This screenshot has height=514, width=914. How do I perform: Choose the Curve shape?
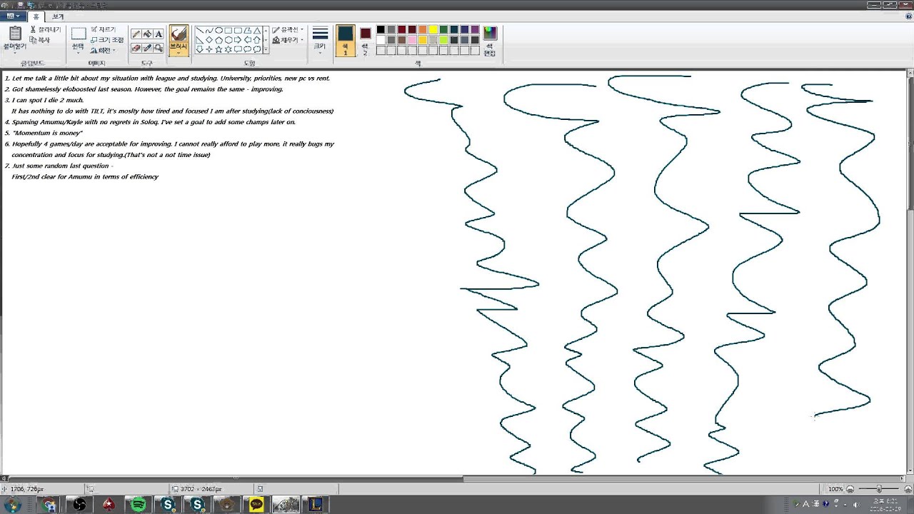(x=209, y=31)
